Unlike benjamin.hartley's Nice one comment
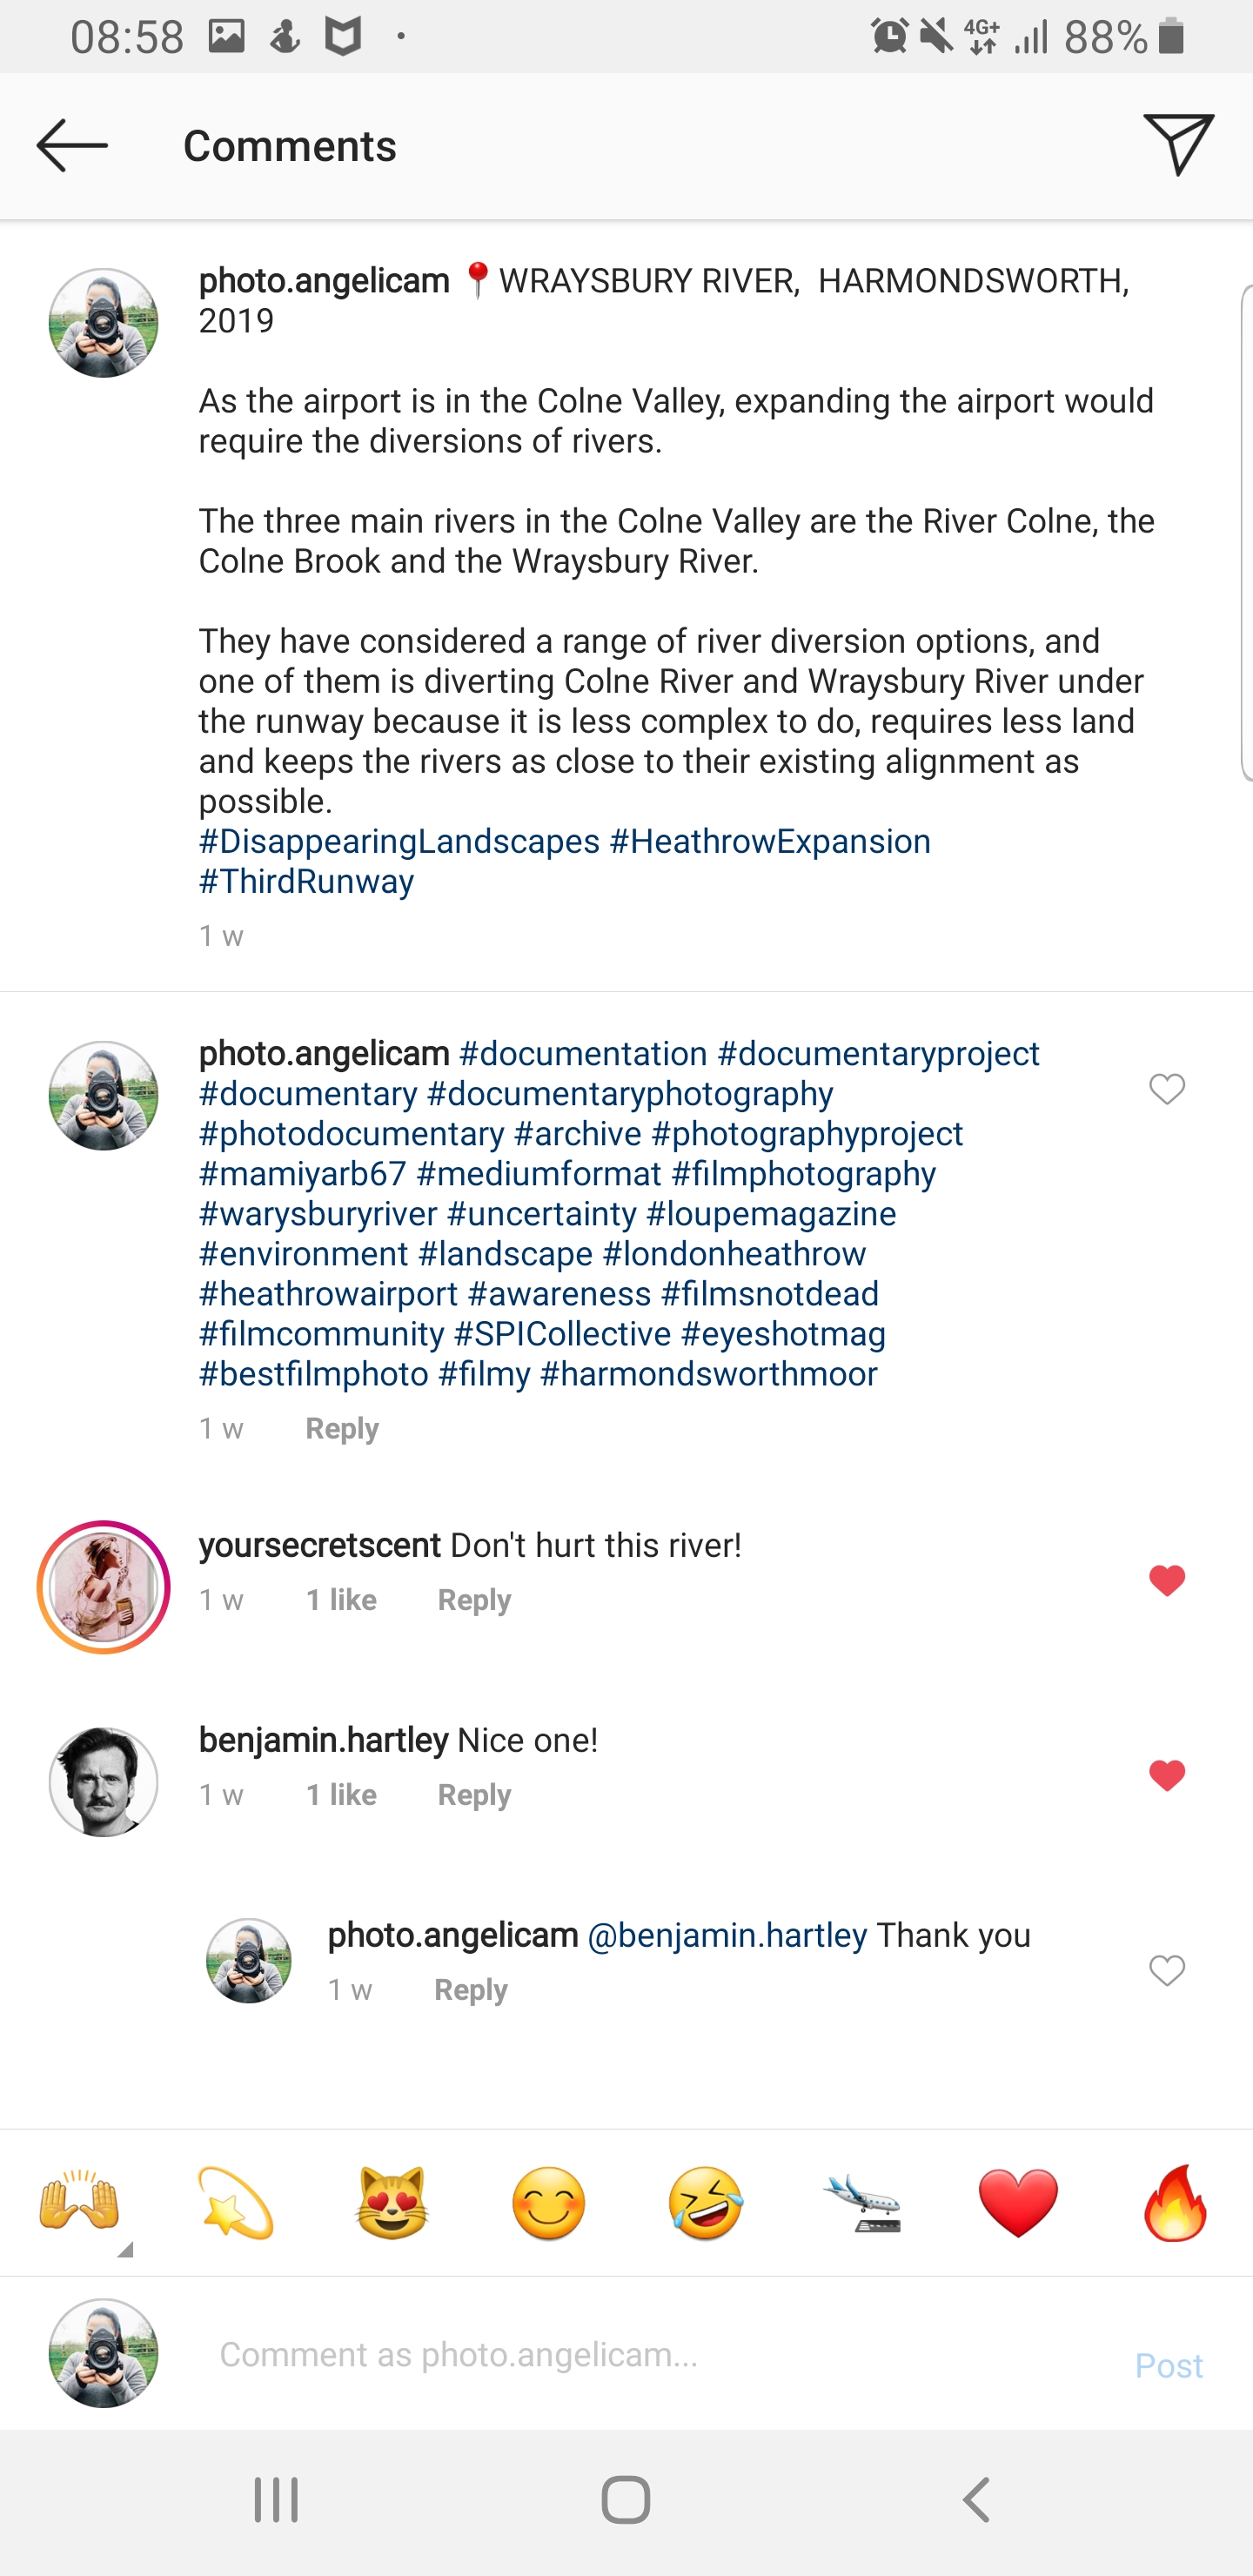1253x2576 pixels. coord(1166,1776)
